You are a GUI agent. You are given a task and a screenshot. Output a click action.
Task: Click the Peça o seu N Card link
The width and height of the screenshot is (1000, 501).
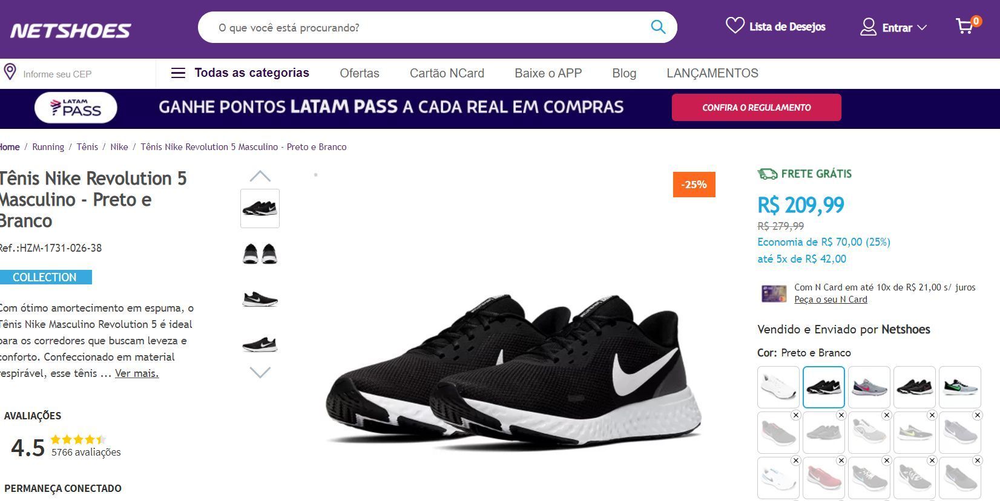point(831,300)
